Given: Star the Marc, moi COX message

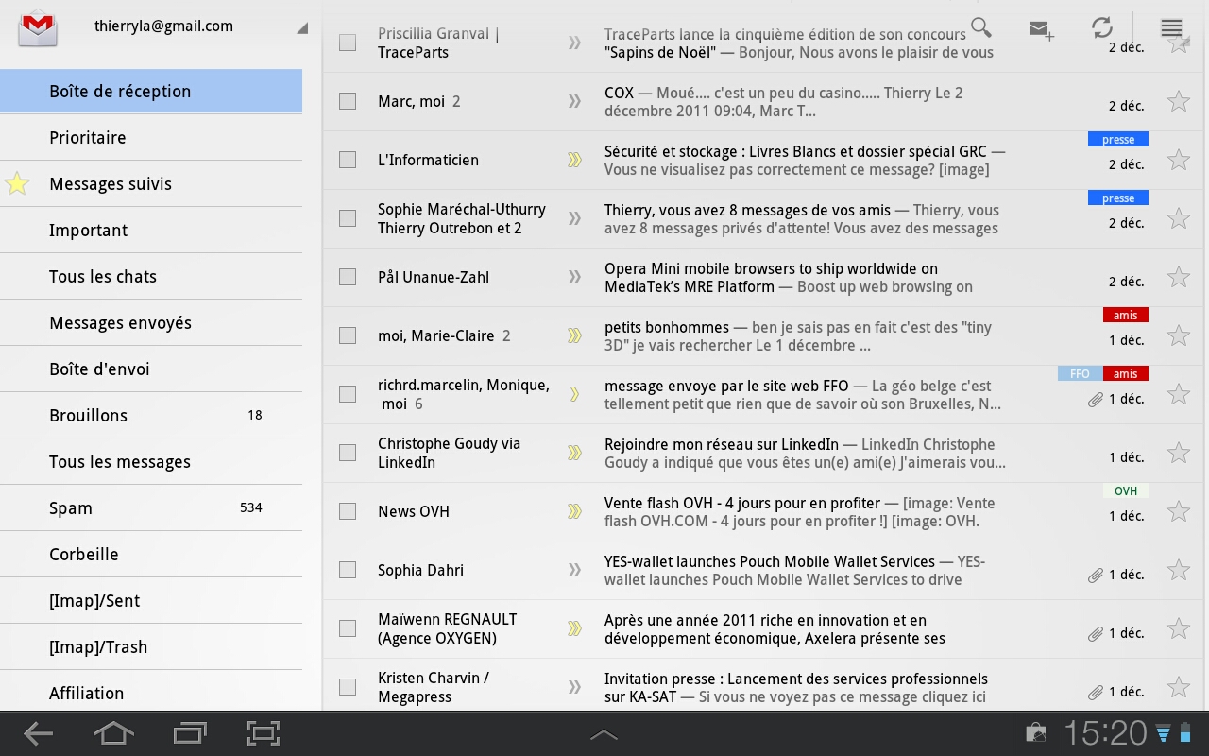Looking at the screenshot, I should coord(1178,101).
